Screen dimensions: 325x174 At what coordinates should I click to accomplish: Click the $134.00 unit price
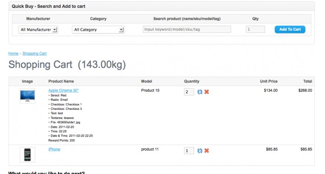(271, 90)
